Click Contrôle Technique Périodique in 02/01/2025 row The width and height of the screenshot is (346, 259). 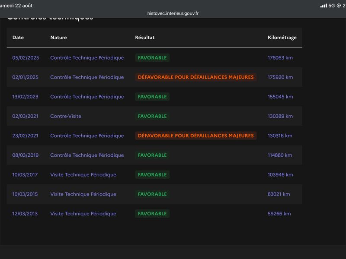click(x=87, y=77)
